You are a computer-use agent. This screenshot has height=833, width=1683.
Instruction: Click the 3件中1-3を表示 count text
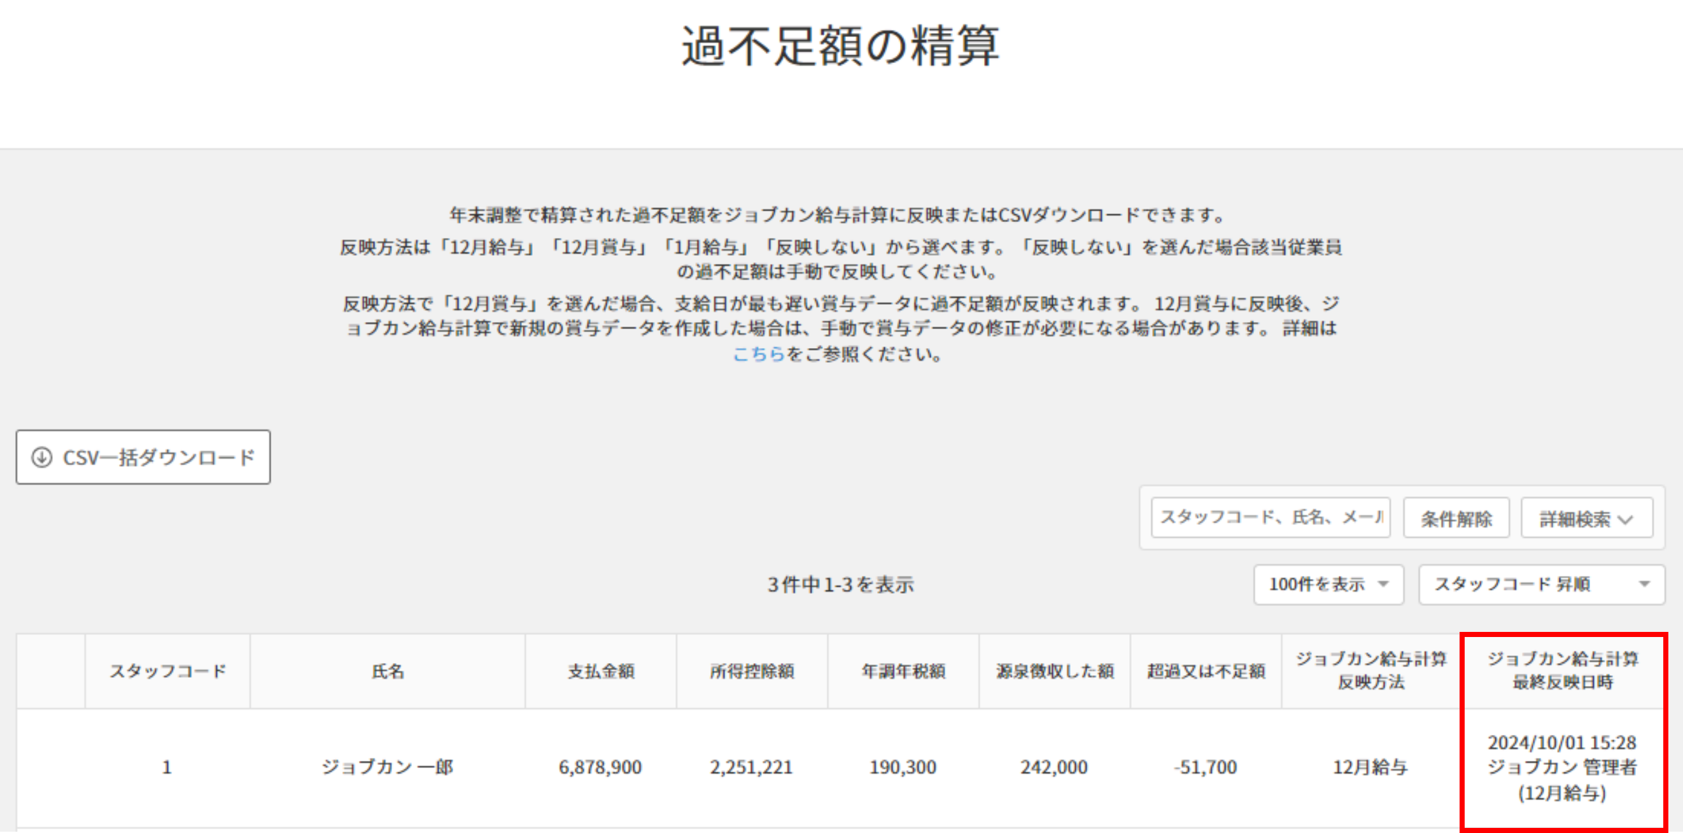[x=840, y=585]
